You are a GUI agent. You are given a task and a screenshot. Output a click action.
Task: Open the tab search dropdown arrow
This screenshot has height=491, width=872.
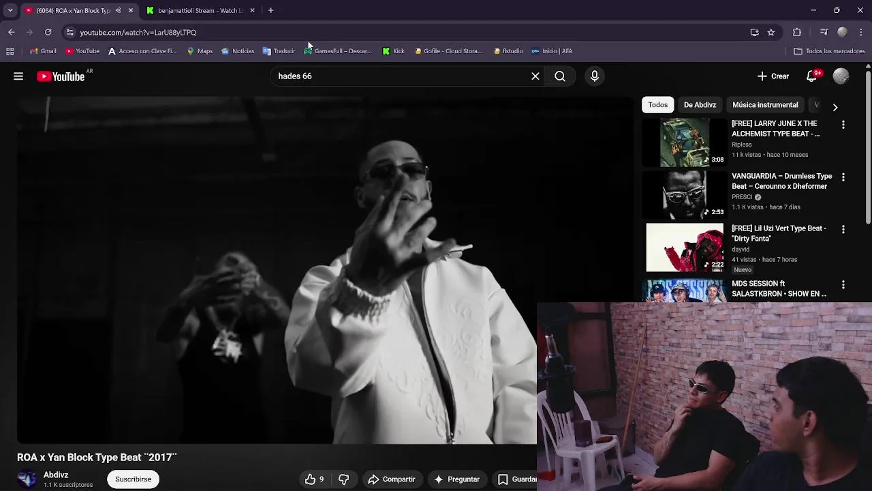10,10
